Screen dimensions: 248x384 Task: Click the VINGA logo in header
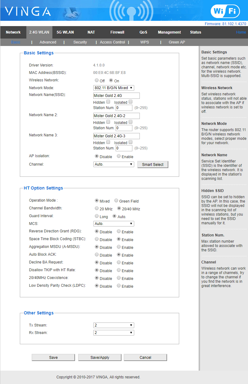coord(28,11)
